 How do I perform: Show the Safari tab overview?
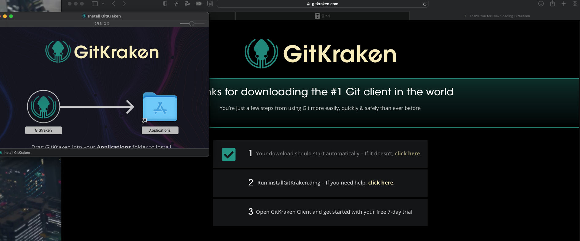point(575,4)
